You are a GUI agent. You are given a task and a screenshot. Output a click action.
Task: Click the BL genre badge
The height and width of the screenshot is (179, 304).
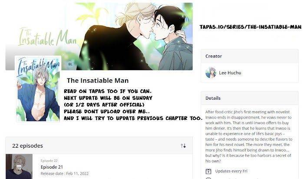point(70,64)
